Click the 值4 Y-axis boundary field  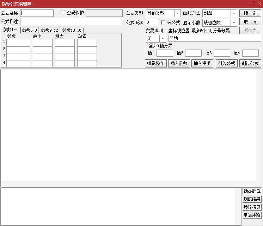[250, 53]
